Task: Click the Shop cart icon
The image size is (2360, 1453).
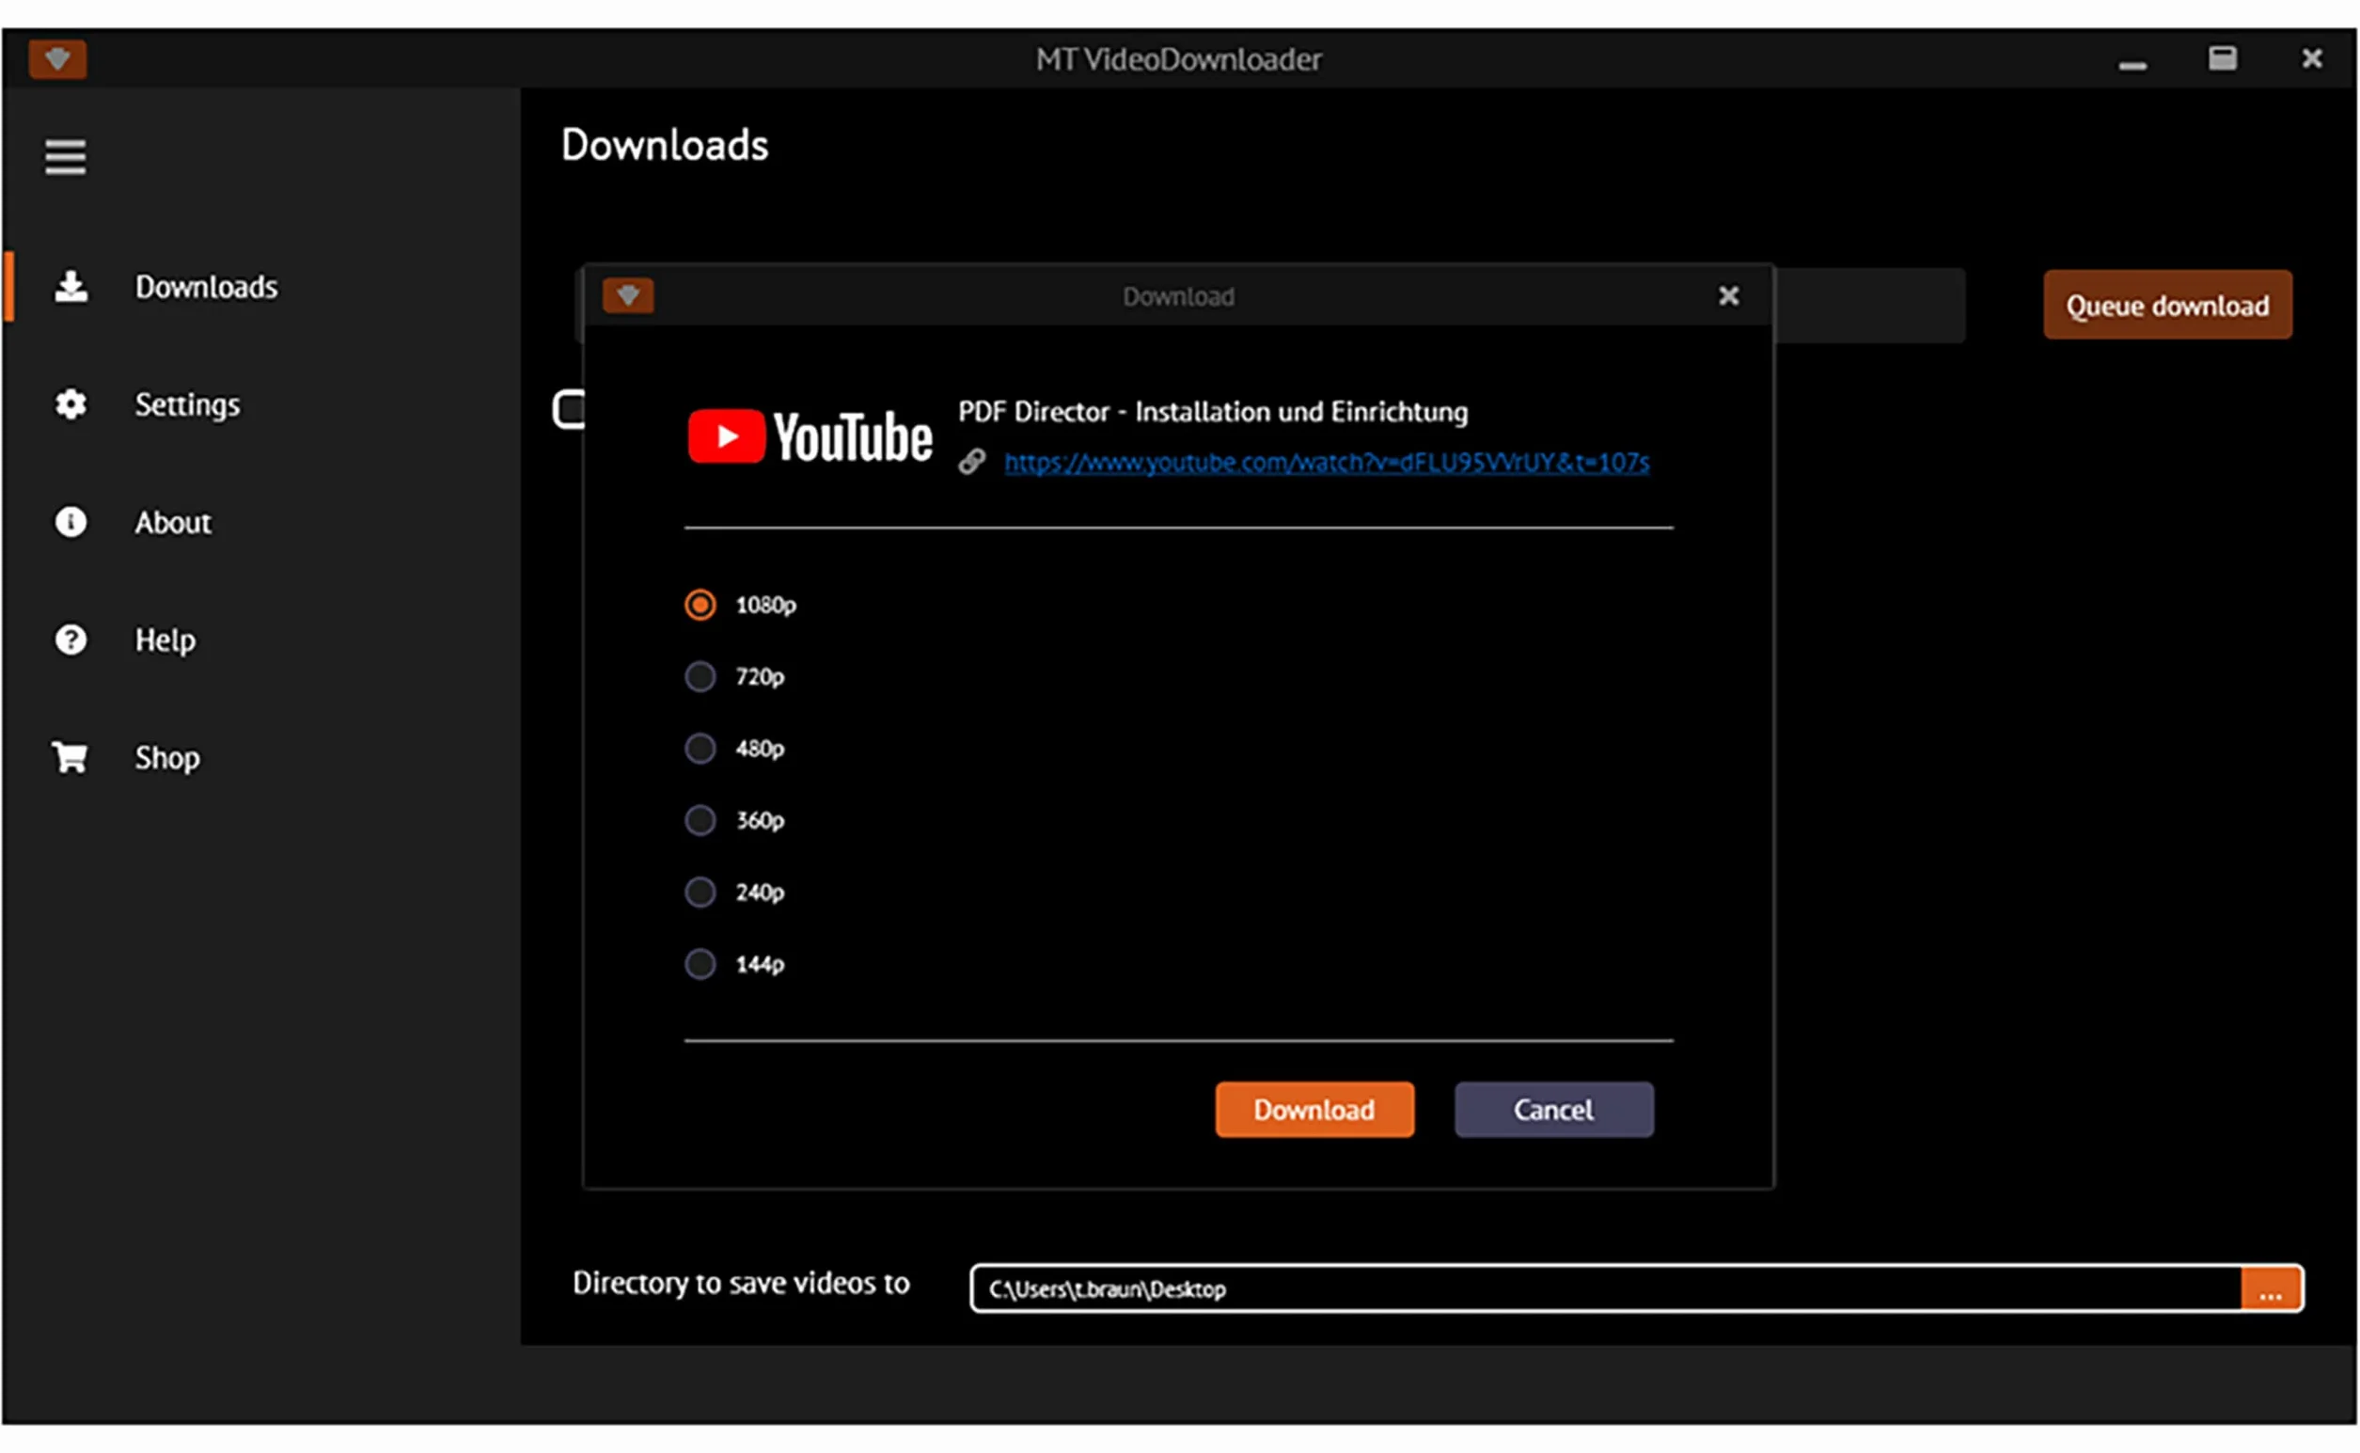Action: (71, 757)
